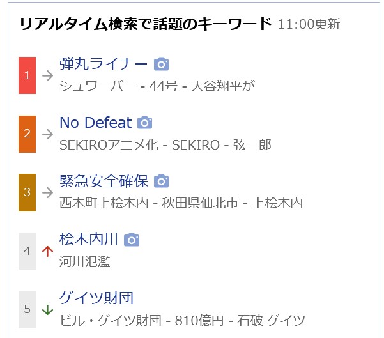Open the ゲイツ財団 keyword link
The height and width of the screenshot is (338, 384).
(x=96, y=298)
